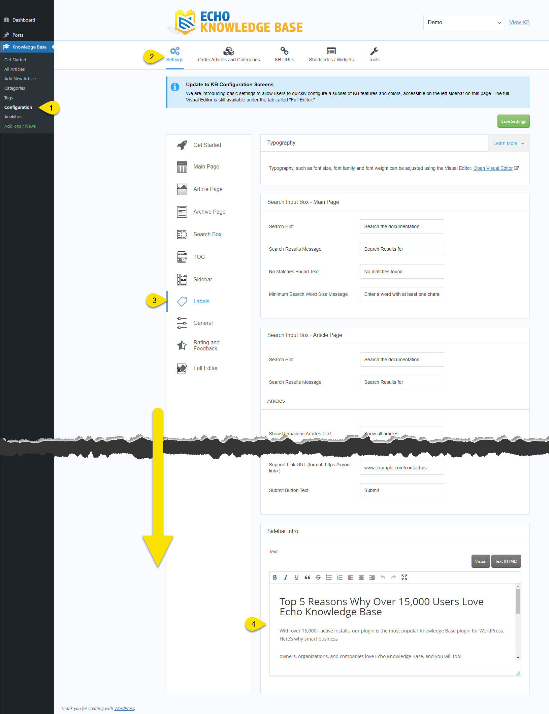Image resolution: width=549 pixels, height=714 pixels.
Task: Open the View KB link
Action: pos(519,22)
